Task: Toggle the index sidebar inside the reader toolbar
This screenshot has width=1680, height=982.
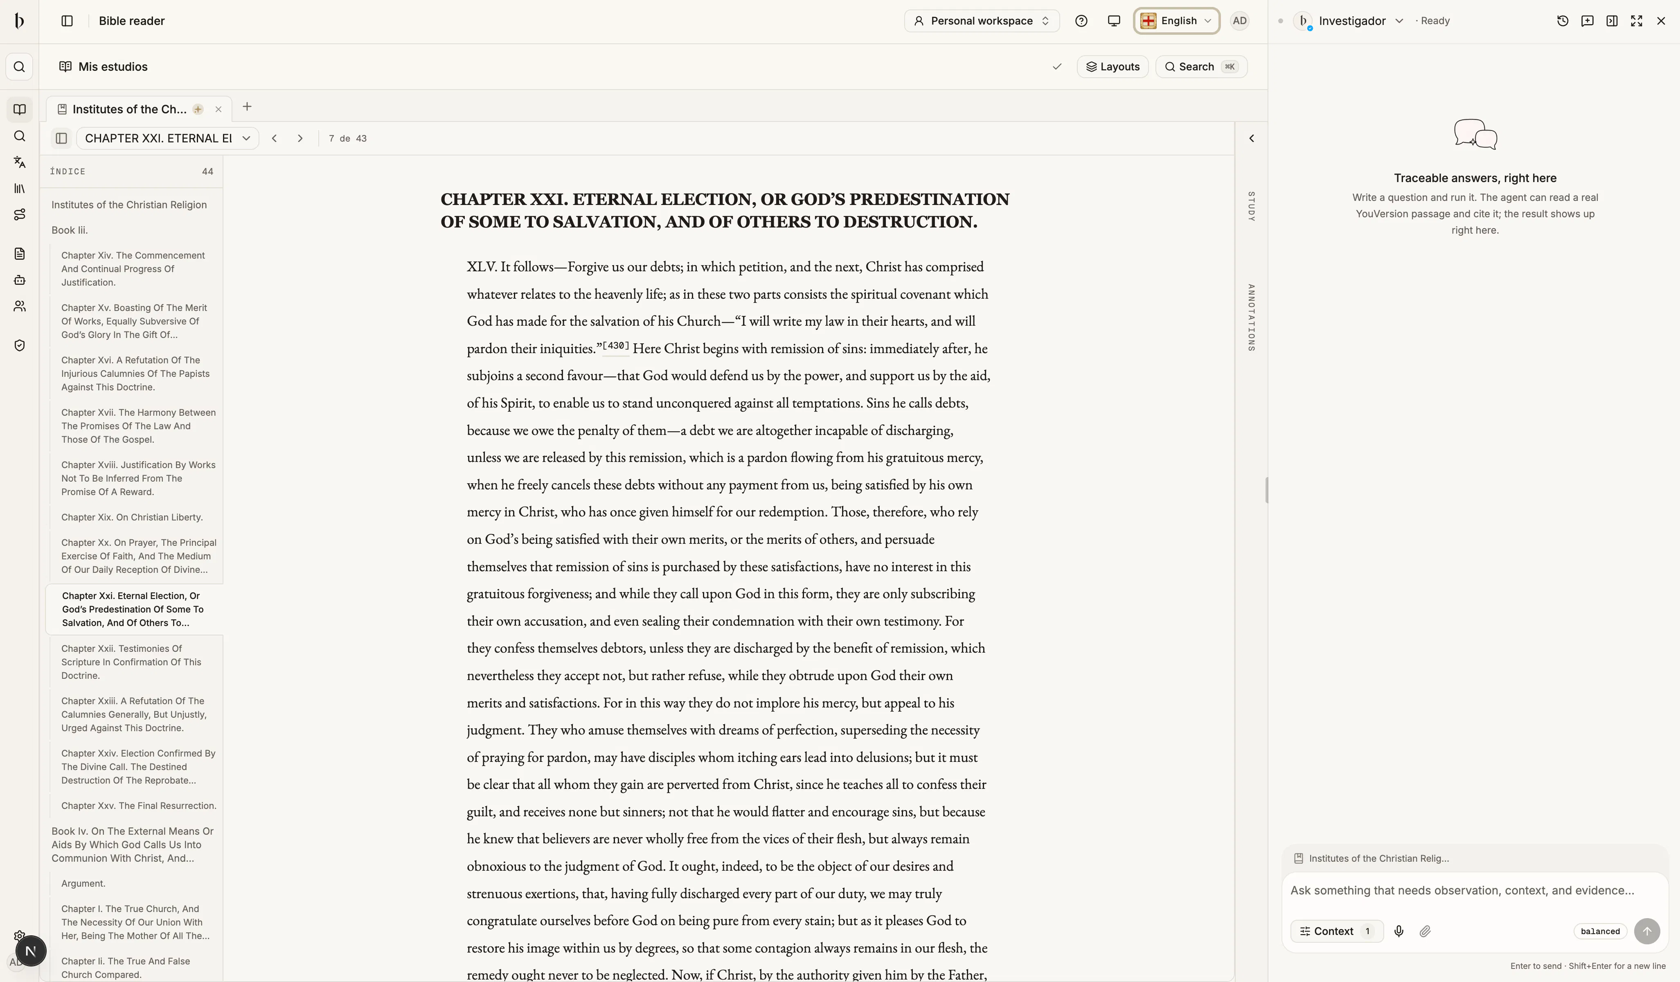Action: (x=61, y=138)
